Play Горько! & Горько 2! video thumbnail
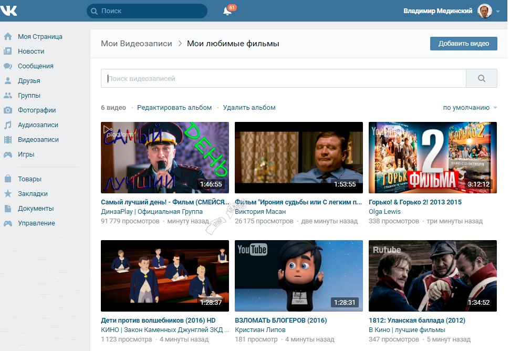Screen dimensions: 510x351 [x=433, y=158]
